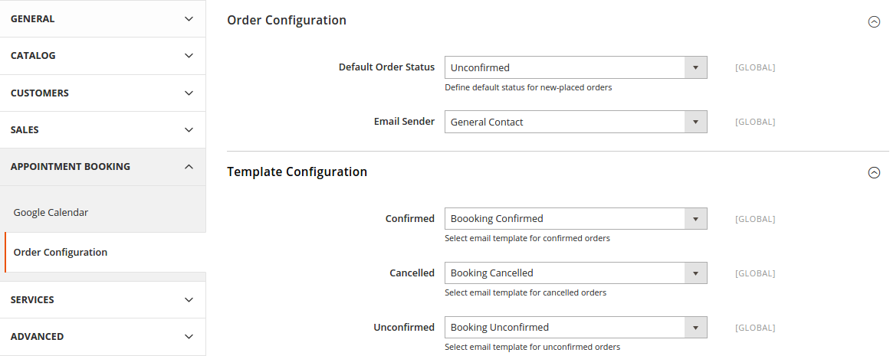This screenshot has width=890, height=356.
Task: Open the Cancelled email template dropdown
Action: click(576, 273)
